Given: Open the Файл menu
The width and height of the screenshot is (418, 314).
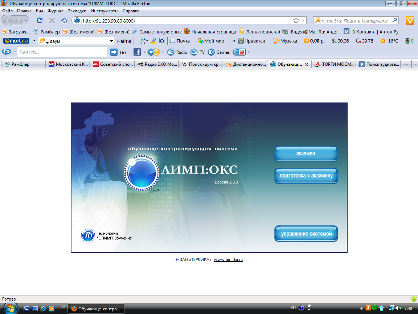Looking at the screenshot, I should pos(8,11).
